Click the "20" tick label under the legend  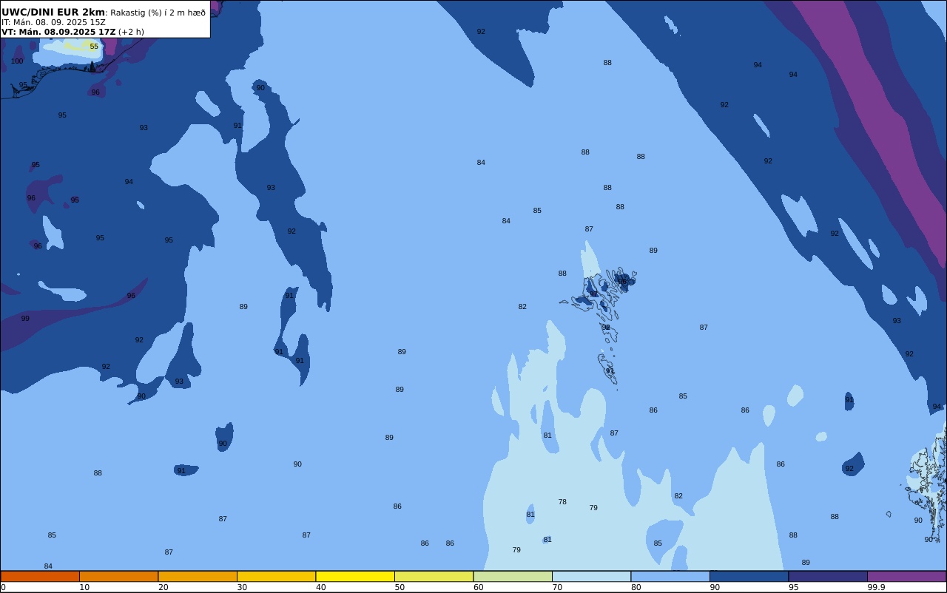(x=163, y=587)
